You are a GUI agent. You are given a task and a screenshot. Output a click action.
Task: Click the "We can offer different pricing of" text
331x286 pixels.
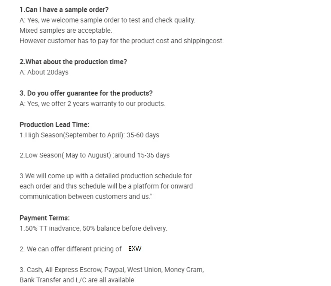point(70,249)
